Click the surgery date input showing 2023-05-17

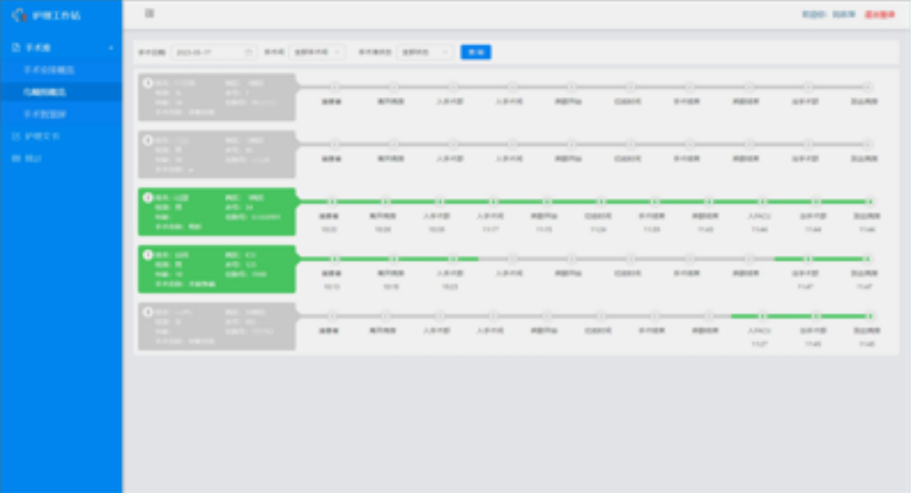click(209, 52)
